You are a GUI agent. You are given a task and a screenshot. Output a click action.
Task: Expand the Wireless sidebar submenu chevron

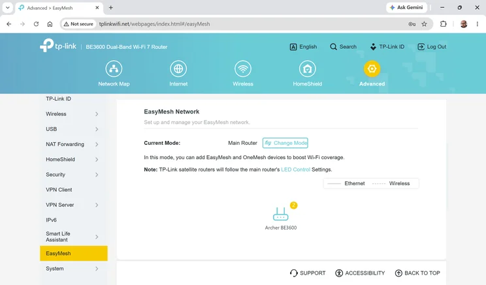tap(97, 114)
